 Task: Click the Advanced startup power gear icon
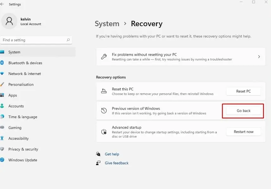(x=104, y=132)
